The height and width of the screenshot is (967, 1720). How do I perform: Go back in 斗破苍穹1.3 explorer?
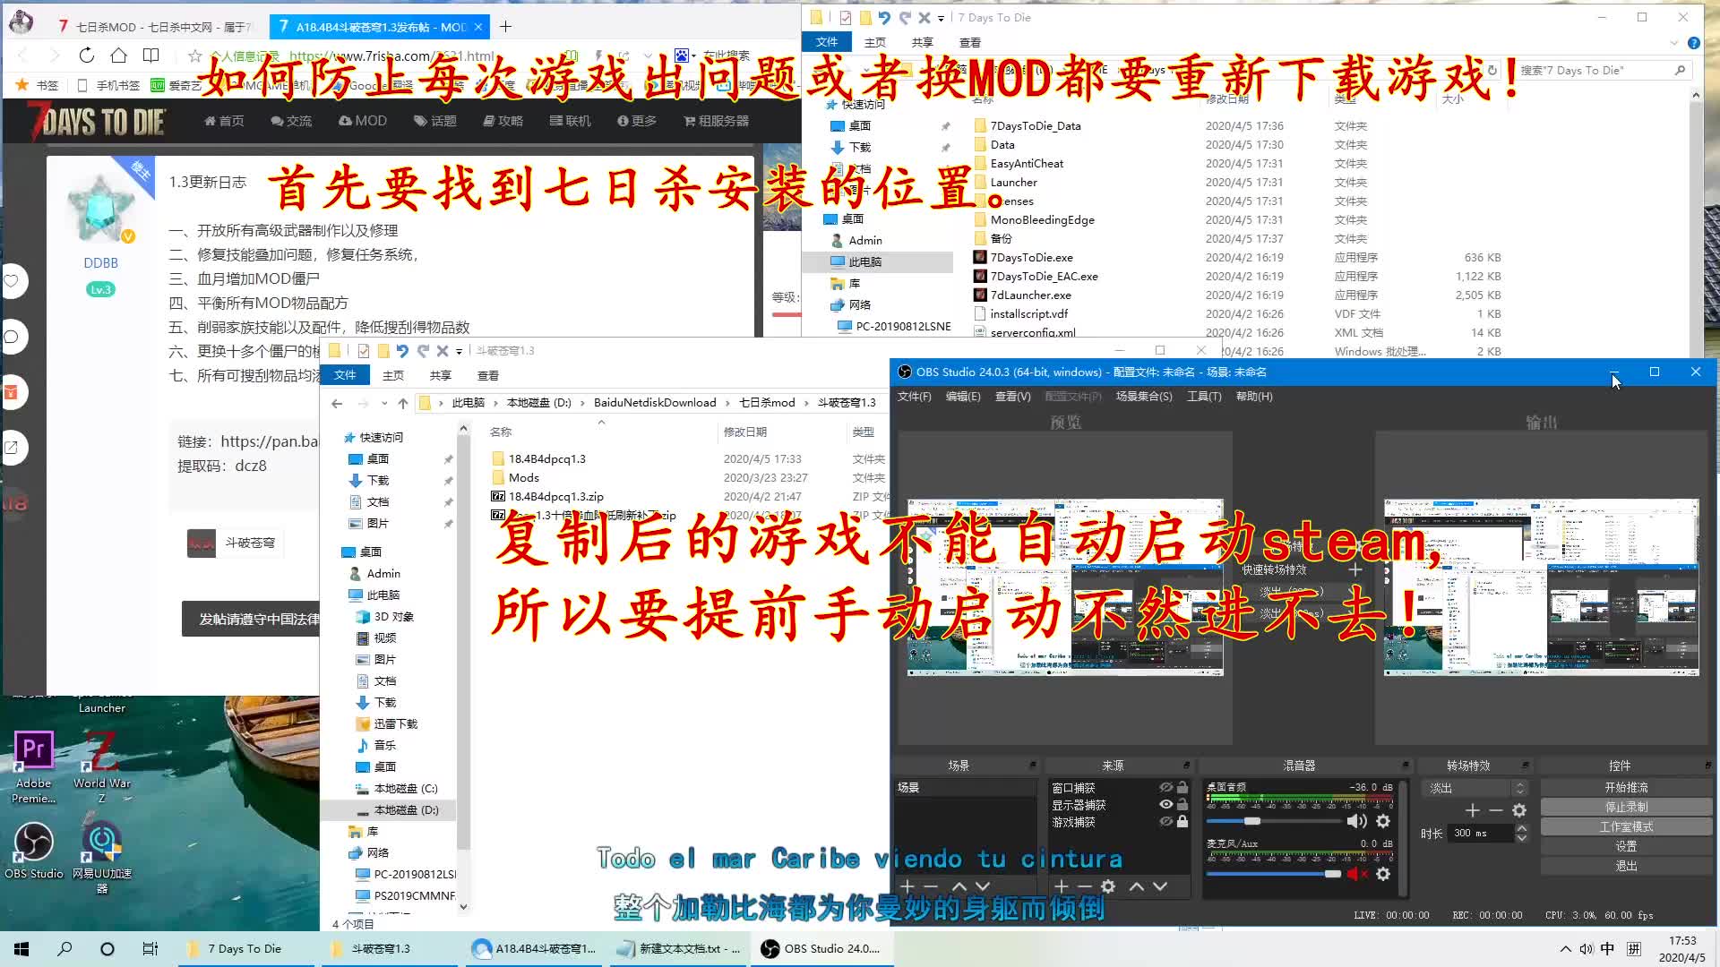coord(337,403)
